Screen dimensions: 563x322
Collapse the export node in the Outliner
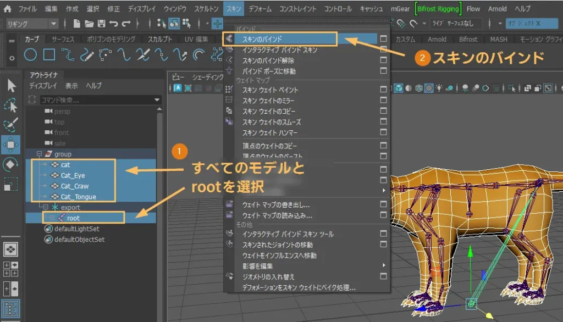click(46, 207)
